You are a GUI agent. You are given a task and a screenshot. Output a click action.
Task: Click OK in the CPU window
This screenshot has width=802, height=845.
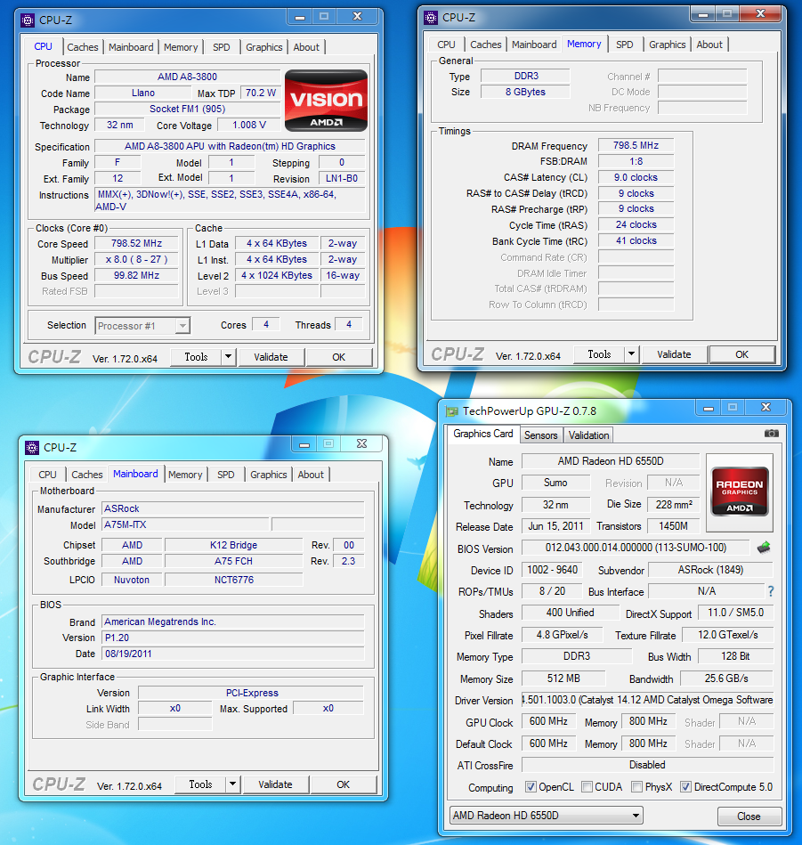339,357
